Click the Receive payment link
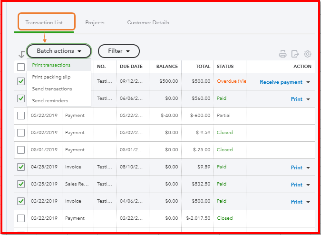This screenshot has width=321, height=235. (281, 82)
